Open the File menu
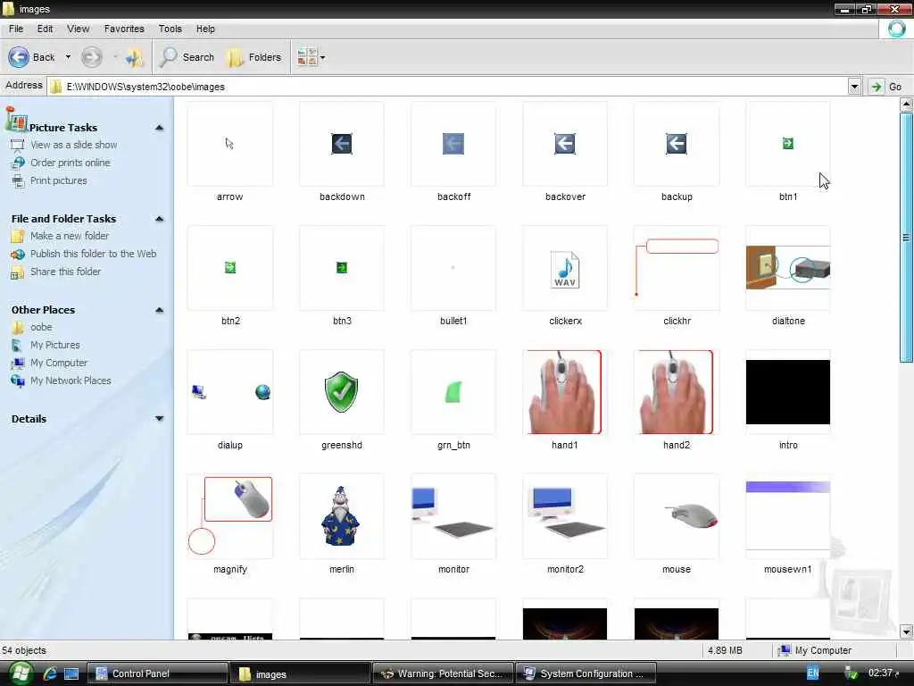The width and height of the screenshot is (914, 686). (x=16, y=29)
